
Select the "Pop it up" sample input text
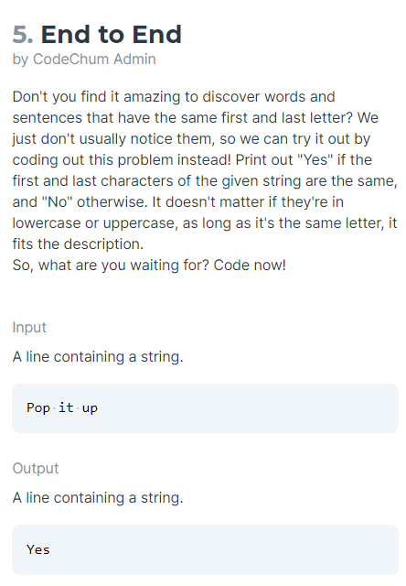click(62, 407)
